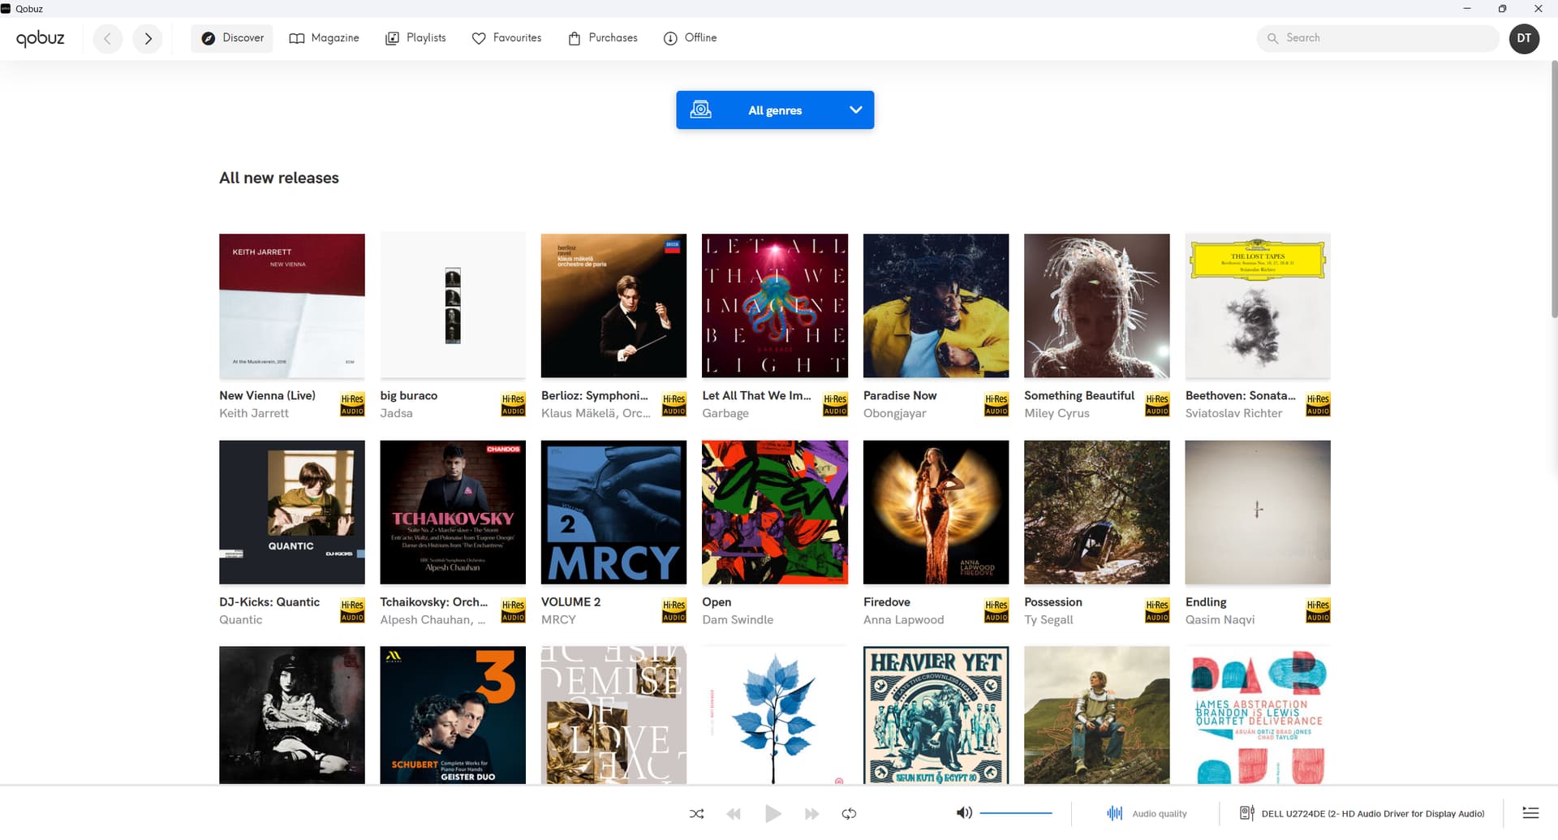1558x840 pixels.
Task: Switch to Offline mode tab
Action: point(691,38)
